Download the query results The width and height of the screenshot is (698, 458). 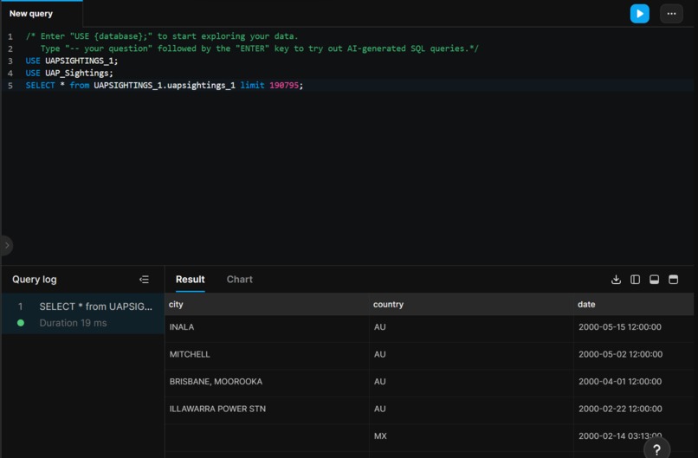pos(616,280)
